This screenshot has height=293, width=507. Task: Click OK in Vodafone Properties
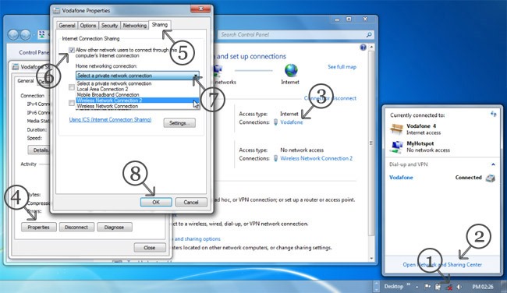pos(156,203)
